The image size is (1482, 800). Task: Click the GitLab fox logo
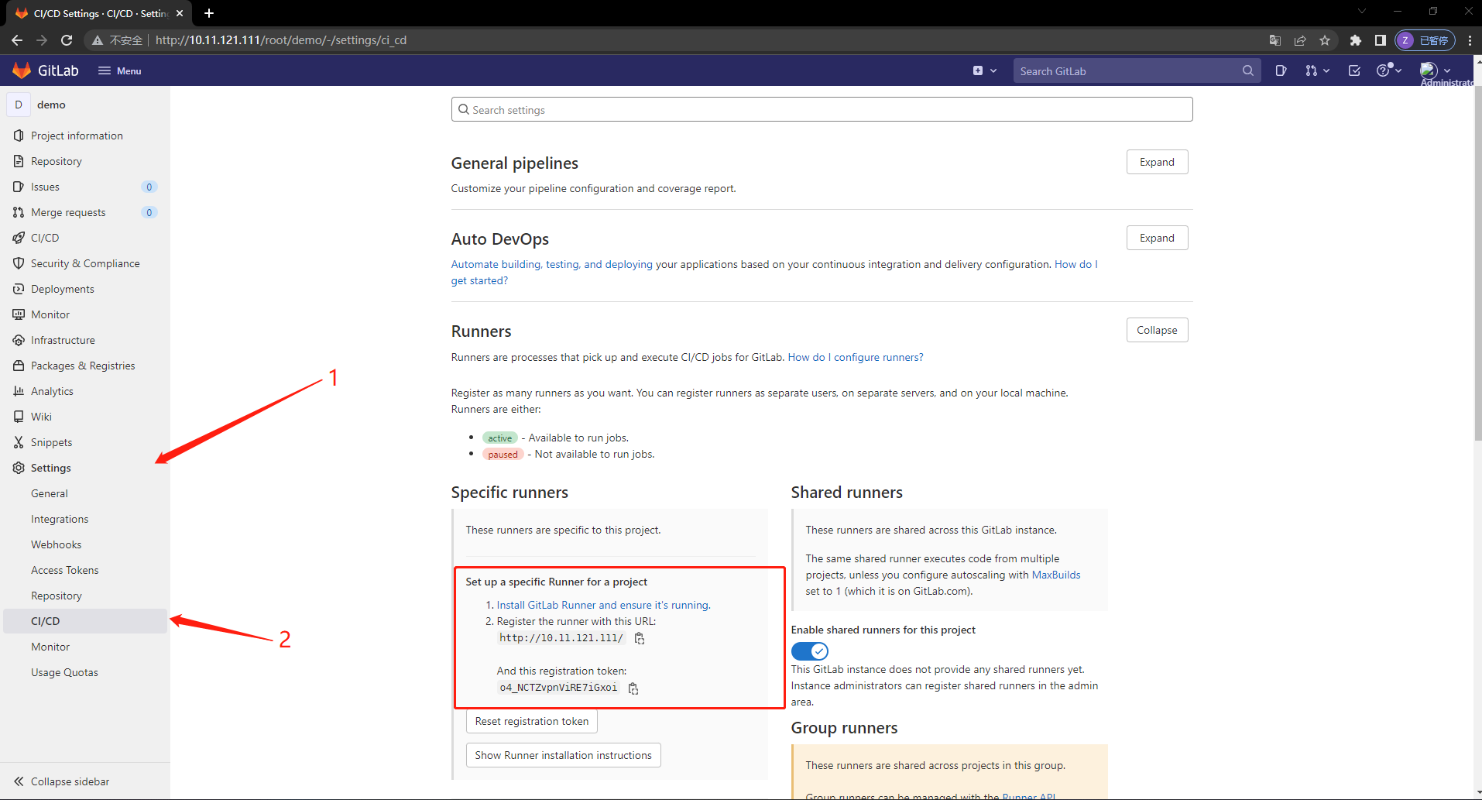(22, 70)
